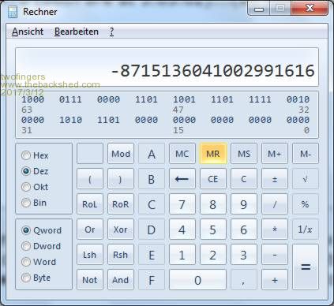The height and width of the screenshot is (306, 334).
Task: Click the decimal comma button
Action: click(244, 280)
